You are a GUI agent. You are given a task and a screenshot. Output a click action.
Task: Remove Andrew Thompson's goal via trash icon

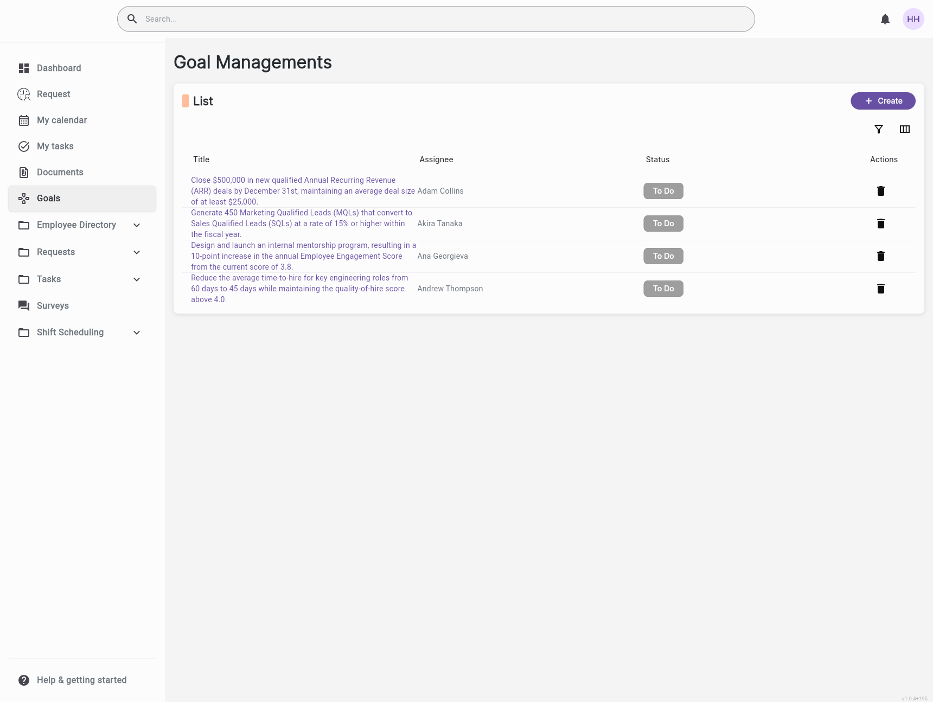coord(880,289)
